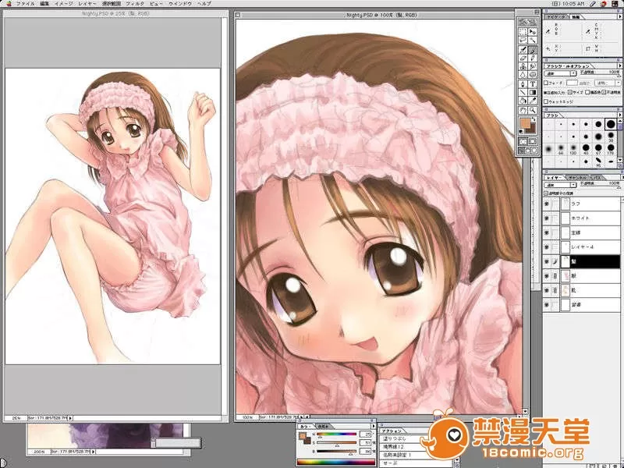The image size is (624, 468).
Task: Enable the ウェットエッジ checkbox
Action: coord(546,101)
